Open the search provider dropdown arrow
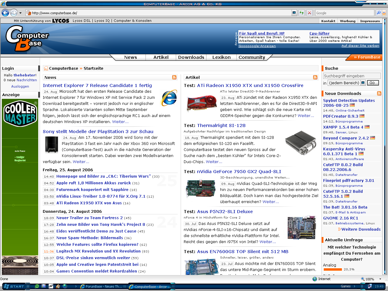This screenshot has height=291, width=388. tap(384, 13)
